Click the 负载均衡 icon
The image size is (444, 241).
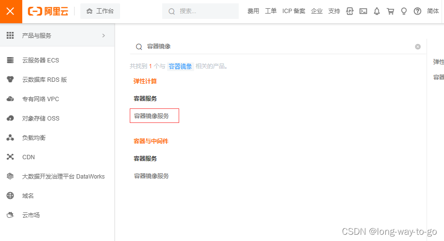[x=10, y=137]
